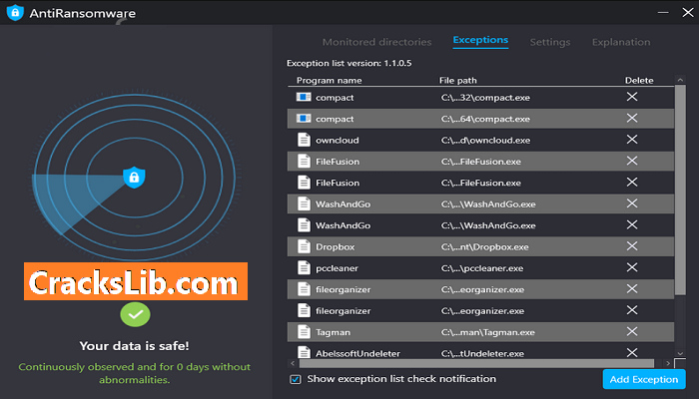Click the file icon beside pccleaner
This screenshot has width=699, height=399.
(x=304, y=267)
